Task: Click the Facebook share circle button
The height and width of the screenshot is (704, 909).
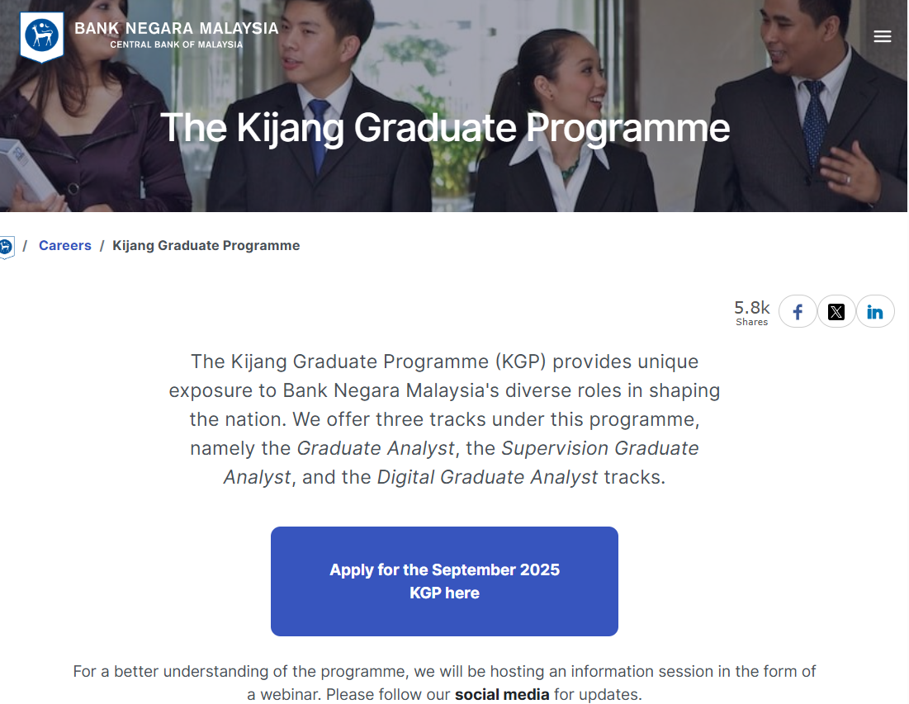Action: tap(797, 311)
